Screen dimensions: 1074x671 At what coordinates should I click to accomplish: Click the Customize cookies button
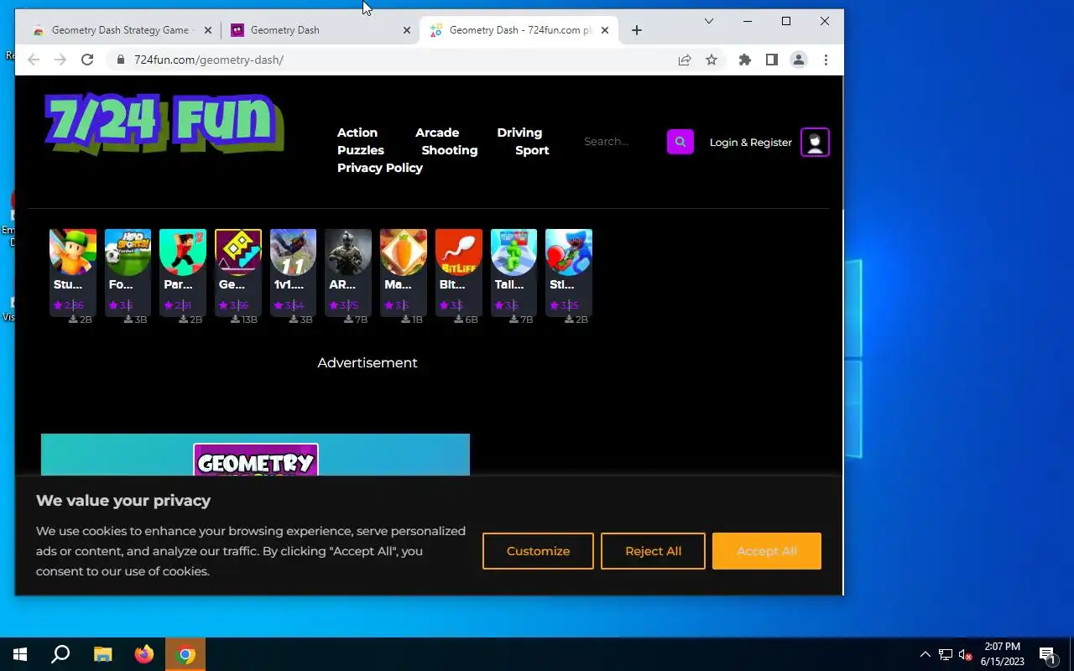(x=538, y=551)
